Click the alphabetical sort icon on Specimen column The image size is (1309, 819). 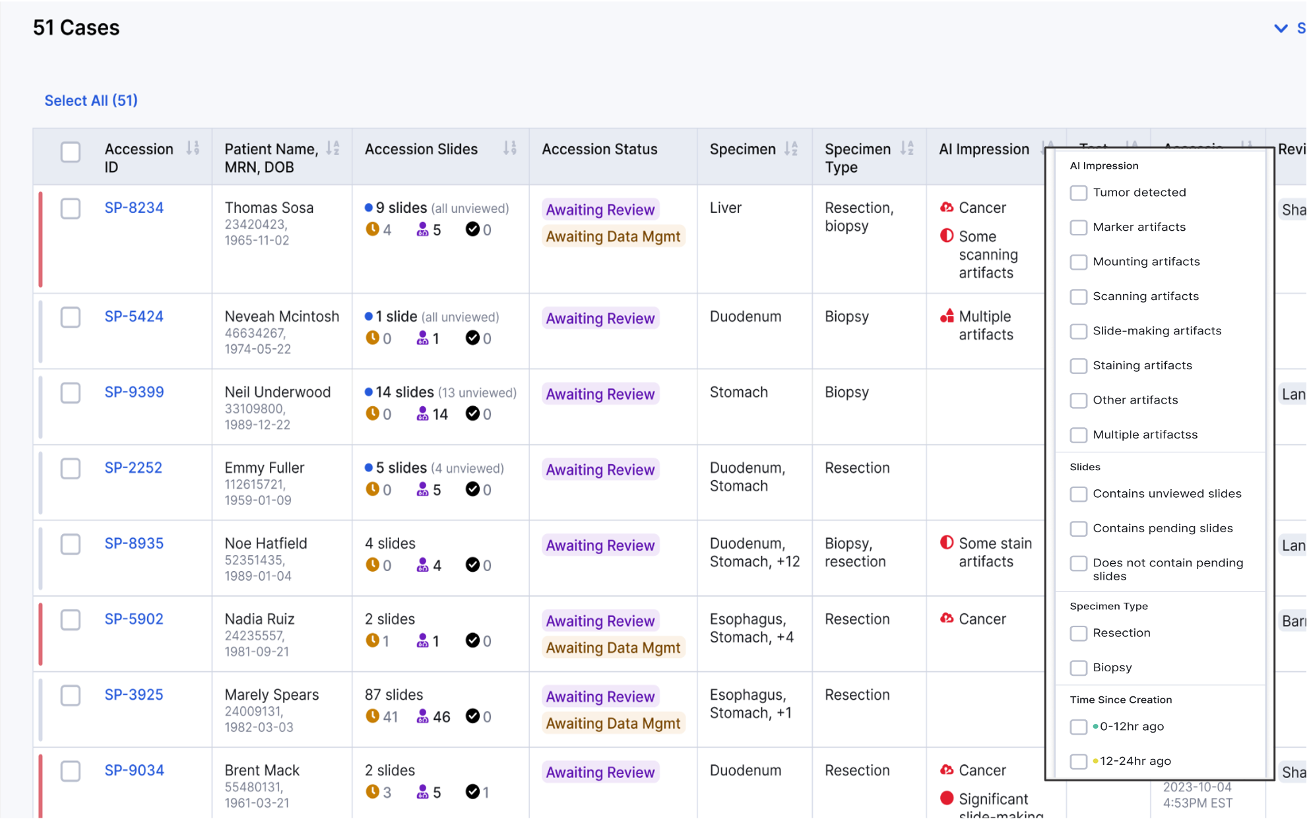(x=792, y=149)
